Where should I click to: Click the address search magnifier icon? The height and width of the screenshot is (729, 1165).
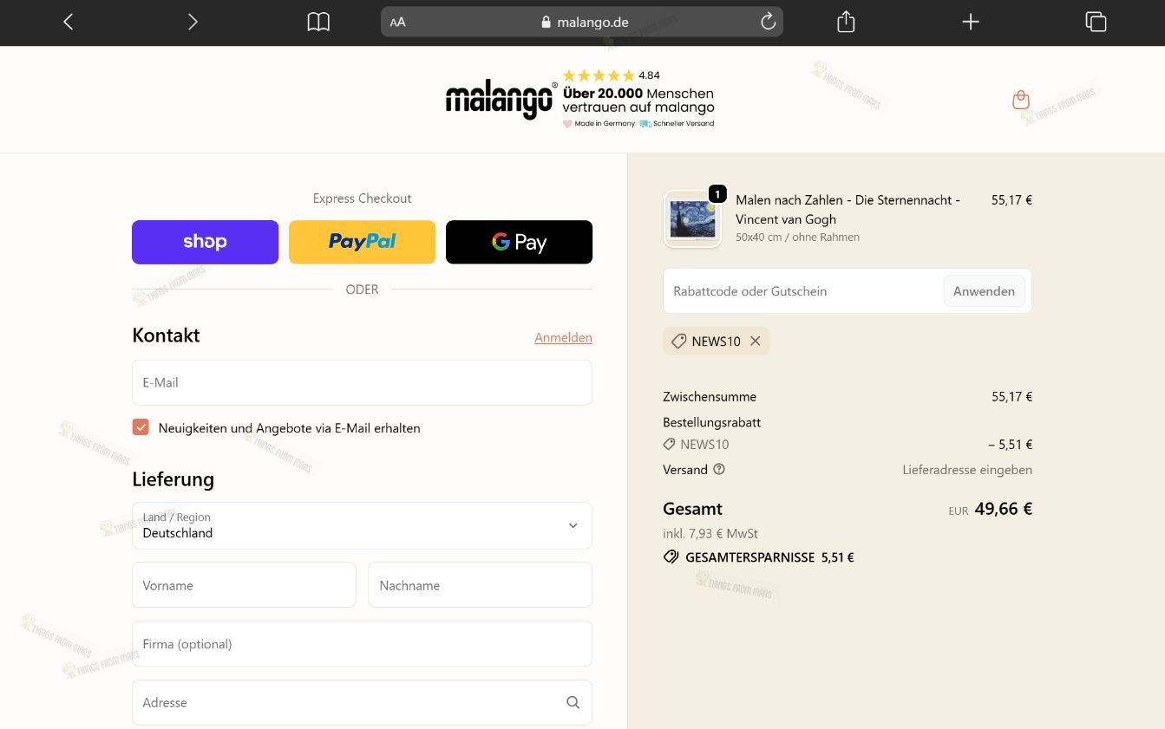point(573,702)
